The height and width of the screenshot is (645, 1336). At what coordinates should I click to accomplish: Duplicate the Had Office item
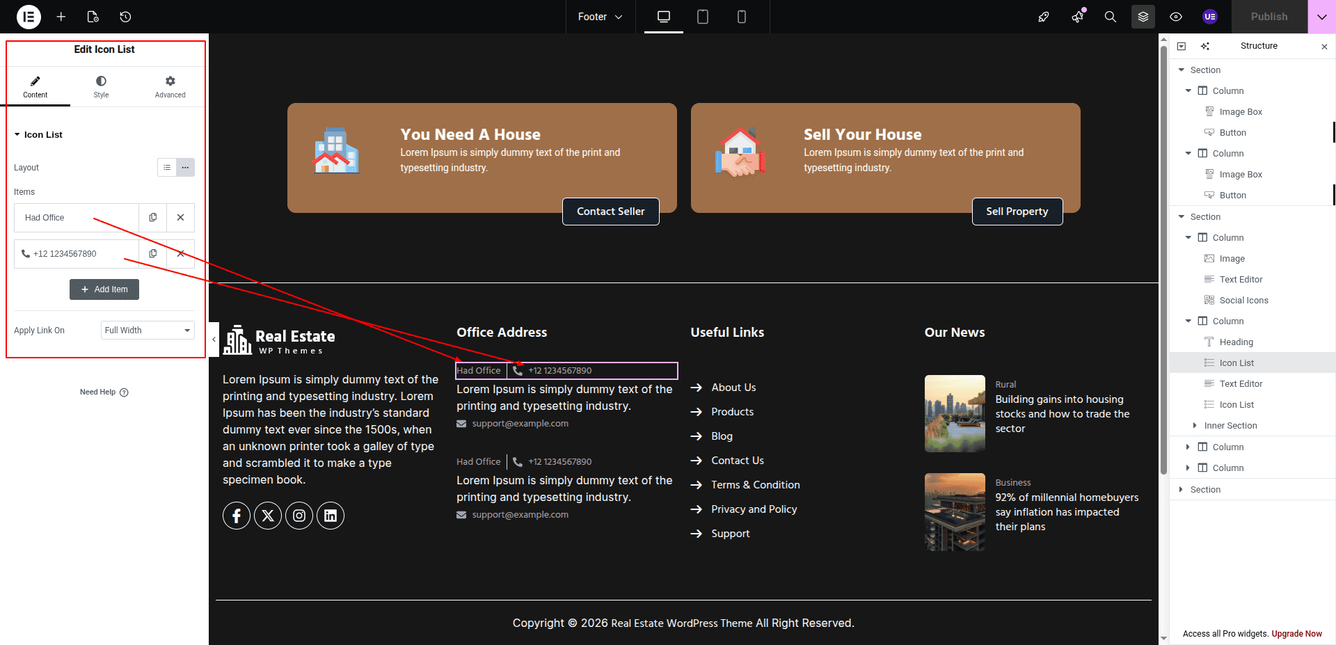click(153, 218)
